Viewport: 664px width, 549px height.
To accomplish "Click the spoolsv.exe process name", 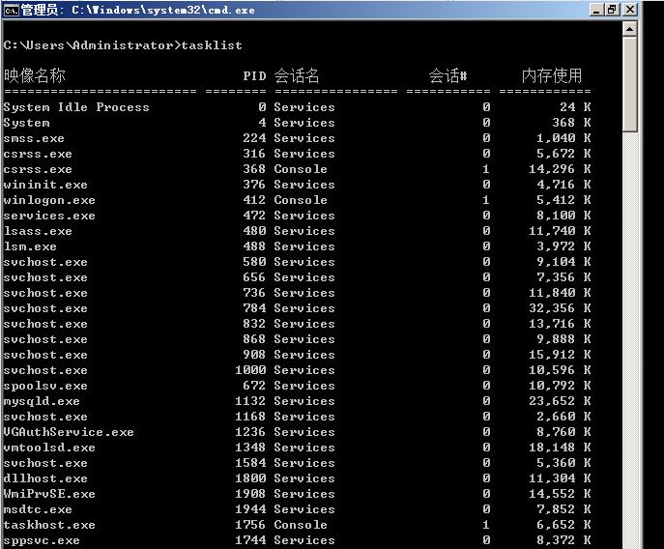I will [x=45, y=386].
